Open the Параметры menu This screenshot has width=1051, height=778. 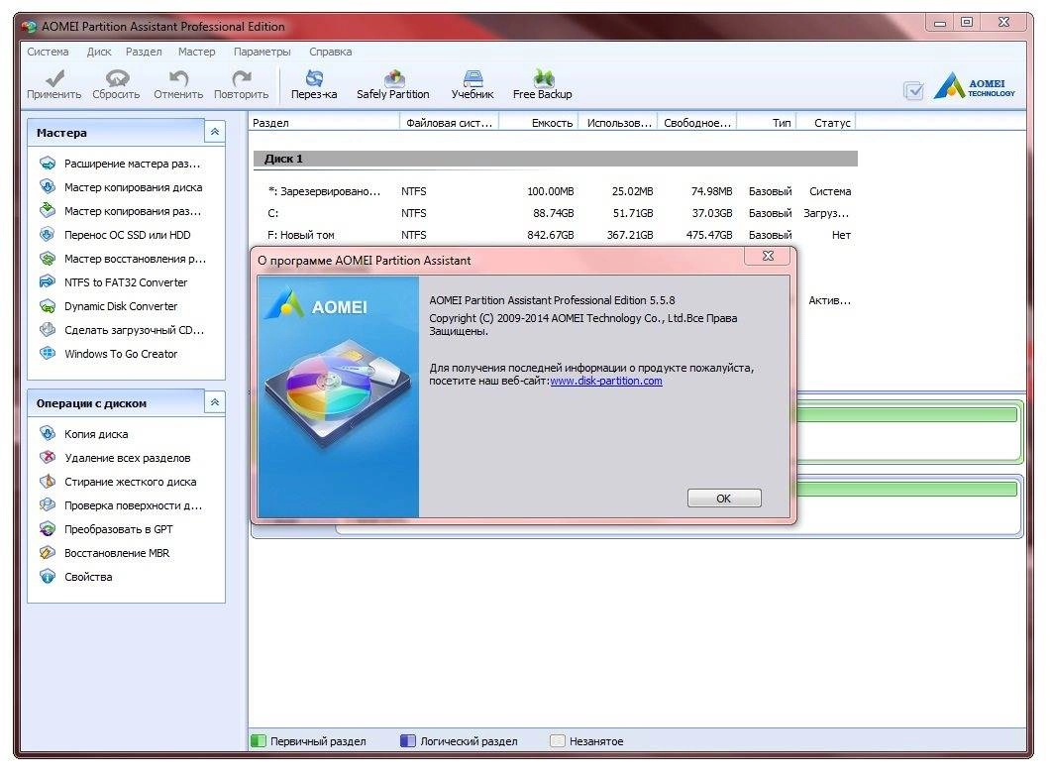pyautogui.click(x=263, y=52)
